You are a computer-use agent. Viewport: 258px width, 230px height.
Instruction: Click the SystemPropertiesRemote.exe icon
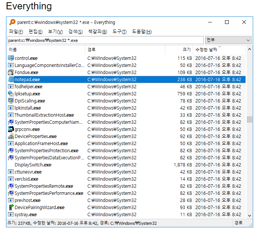(11, 186)
